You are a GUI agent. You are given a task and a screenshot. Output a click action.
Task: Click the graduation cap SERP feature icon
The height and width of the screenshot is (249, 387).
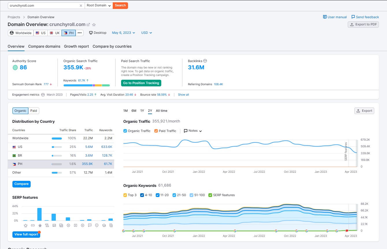(104, 226)
